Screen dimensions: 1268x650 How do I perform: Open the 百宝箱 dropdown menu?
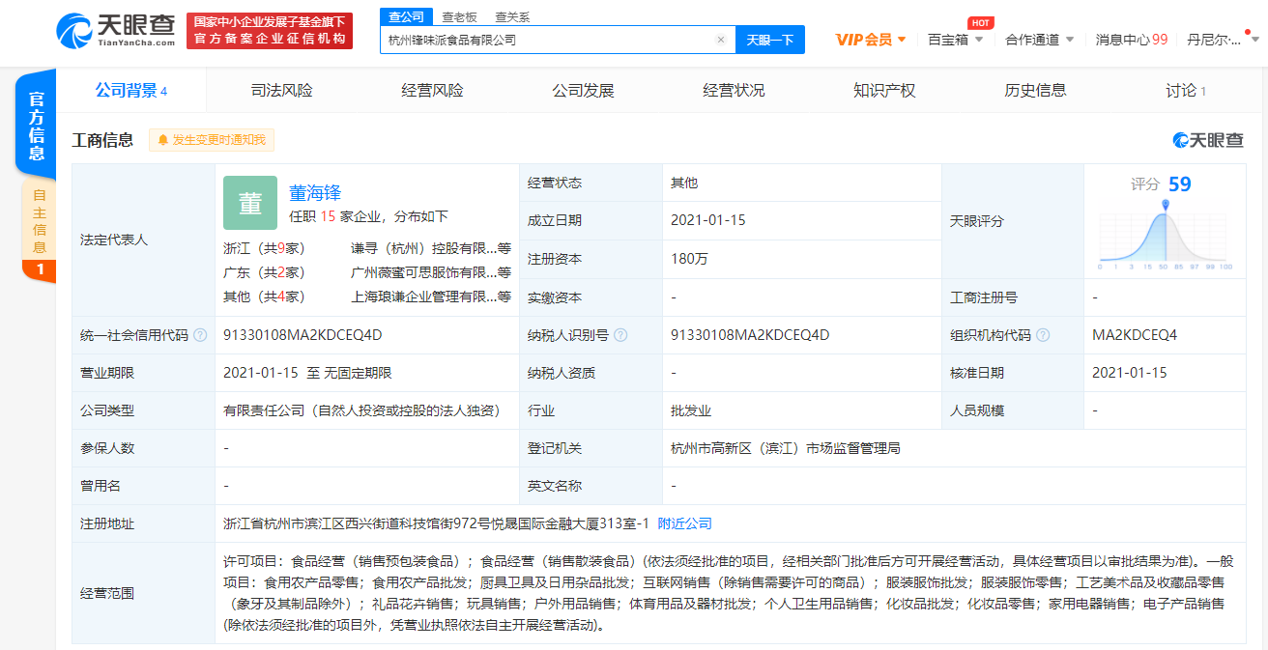pyautogui.click(x=955, y=40)
